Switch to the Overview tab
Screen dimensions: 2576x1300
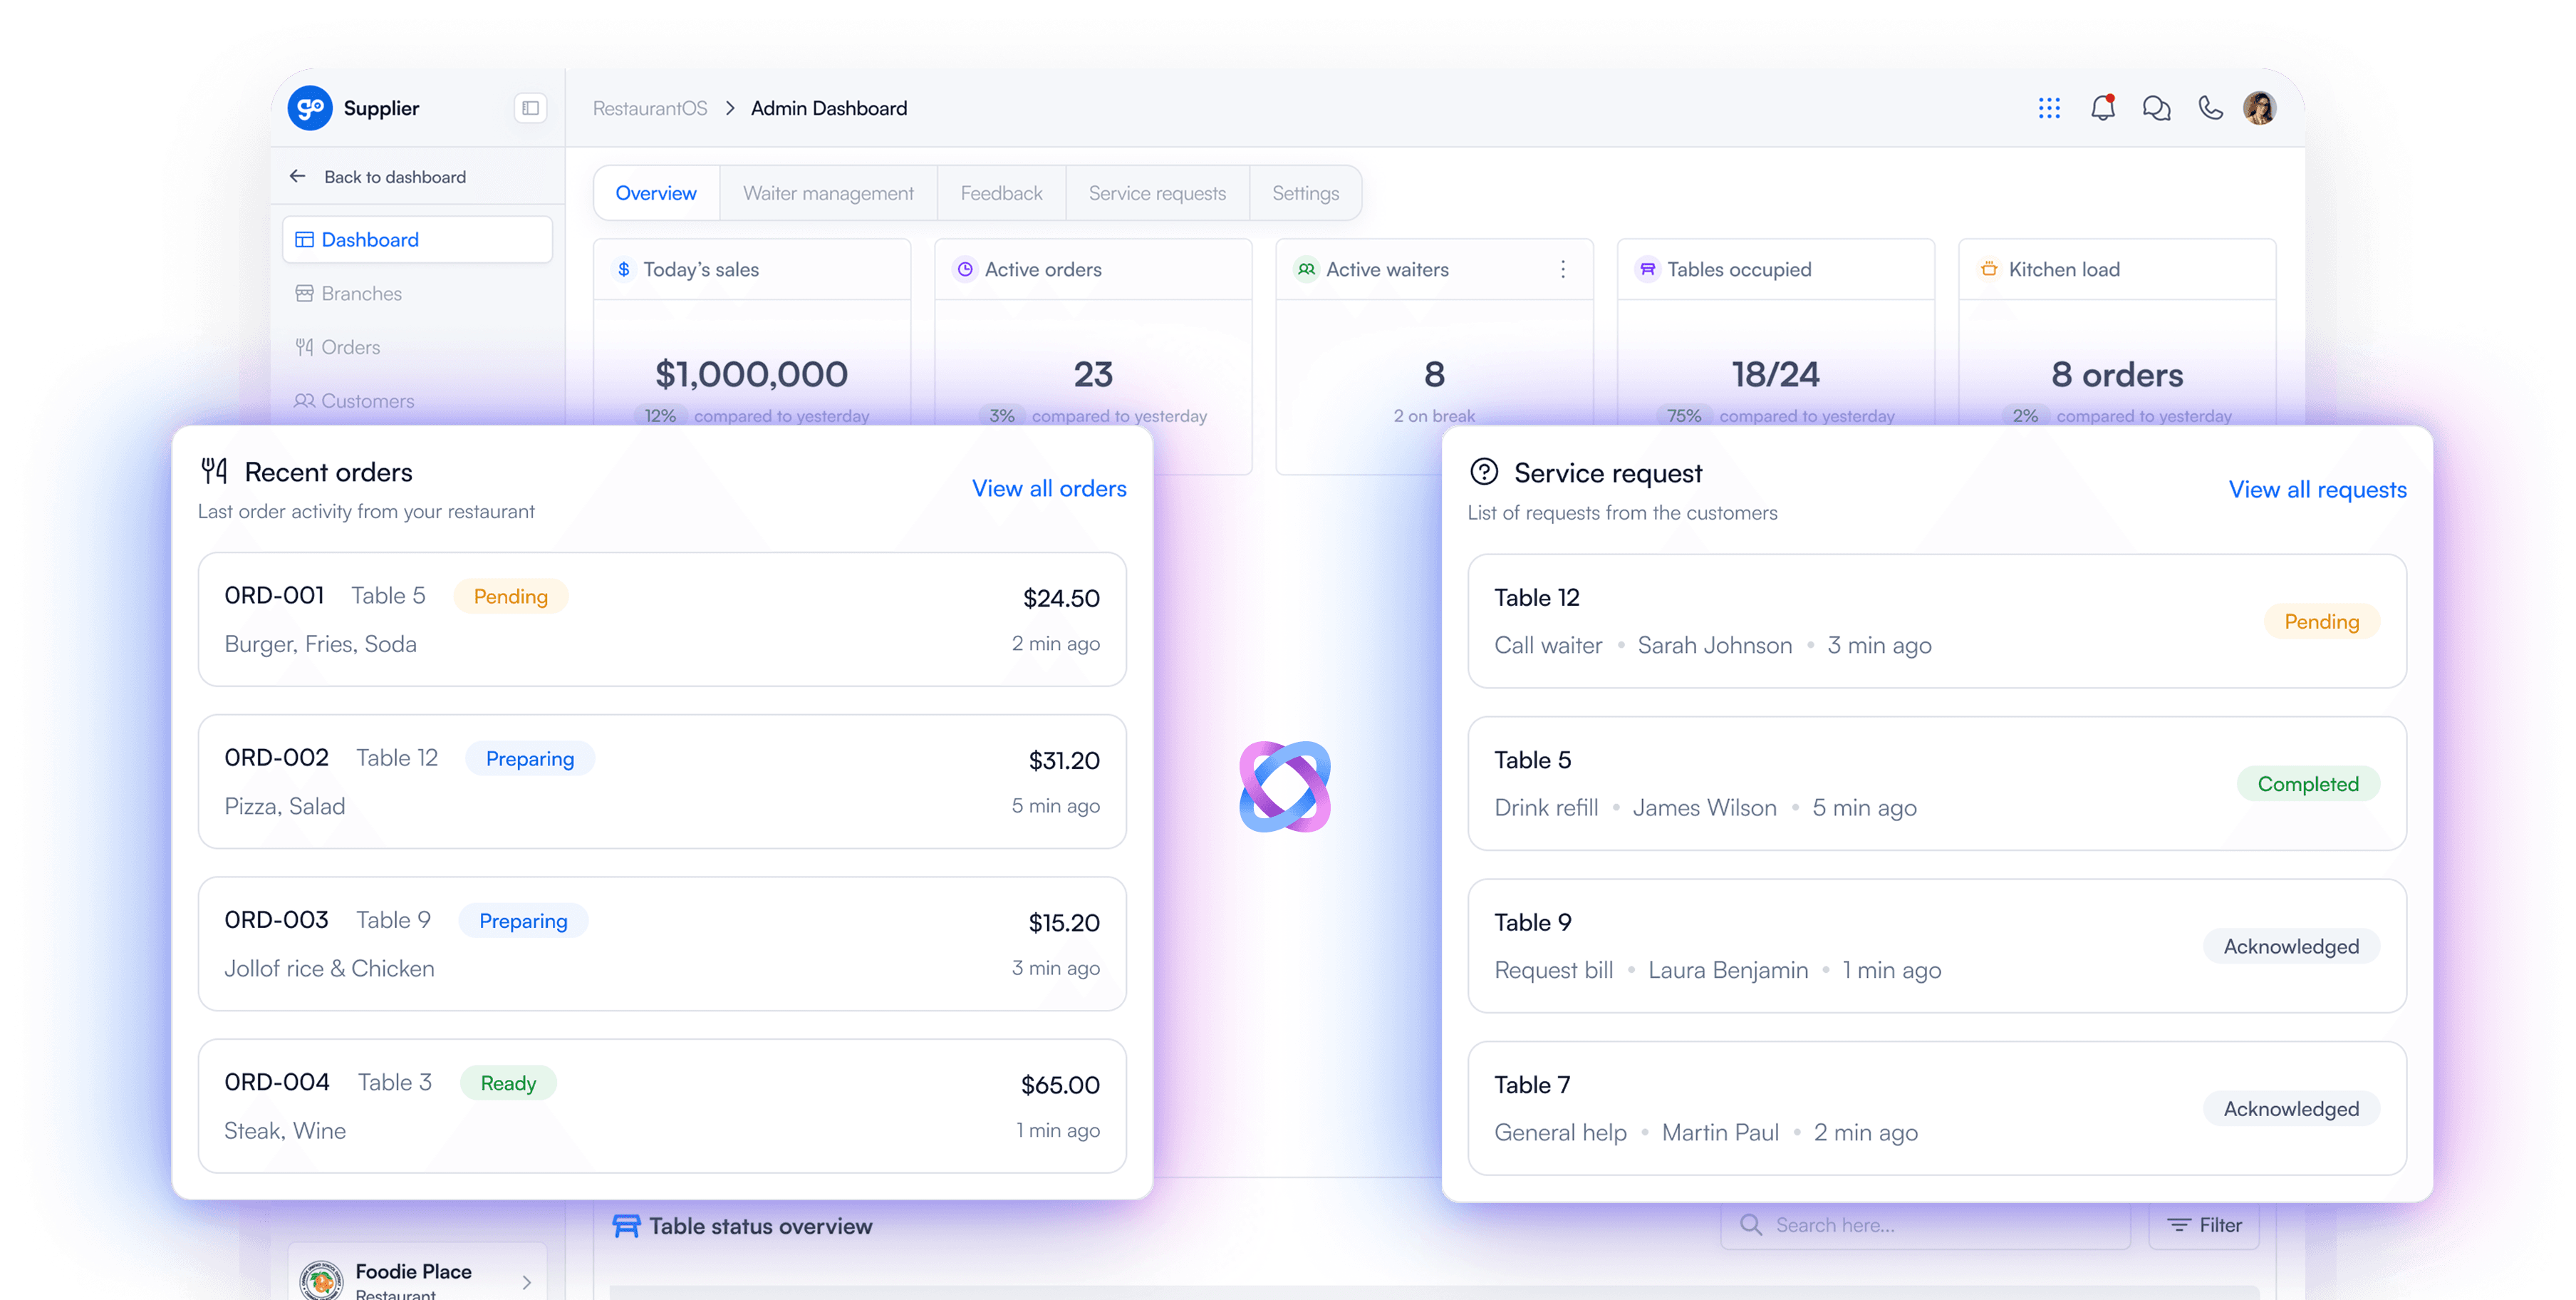(656, 193)
